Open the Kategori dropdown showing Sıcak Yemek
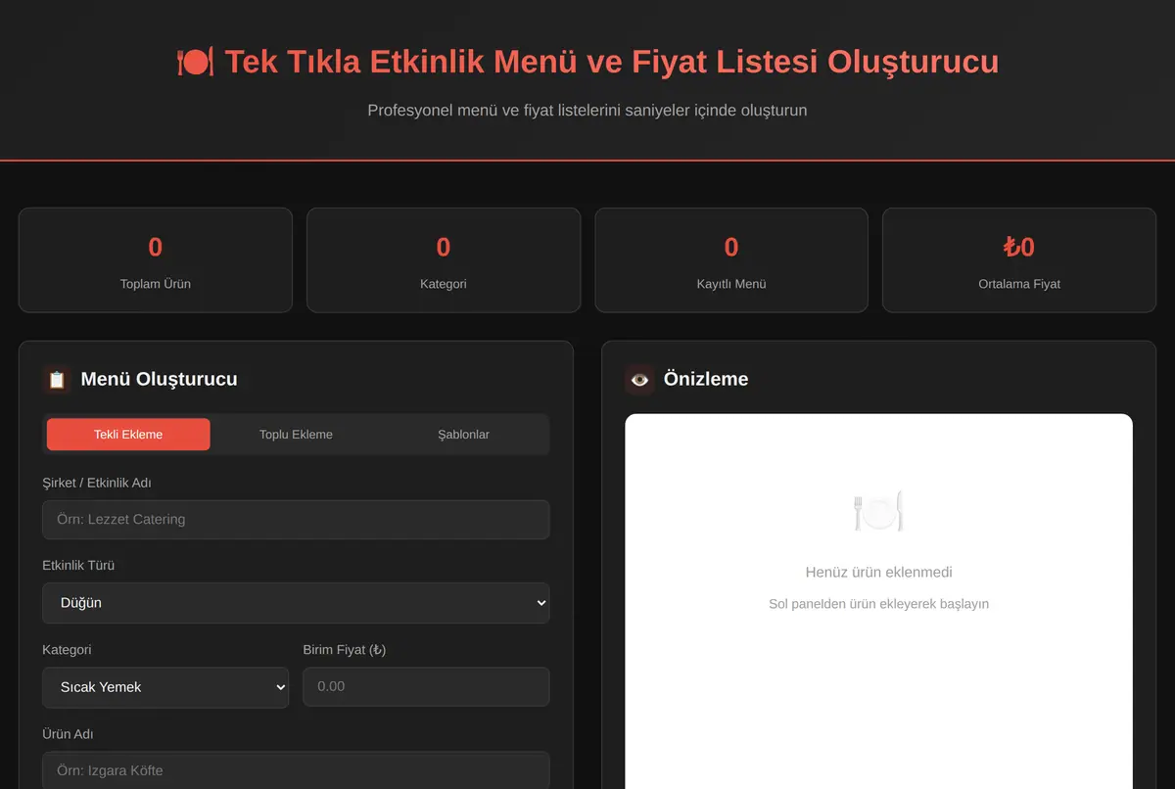The width and height of the screenshot is (1175, 789). point(165,687)
